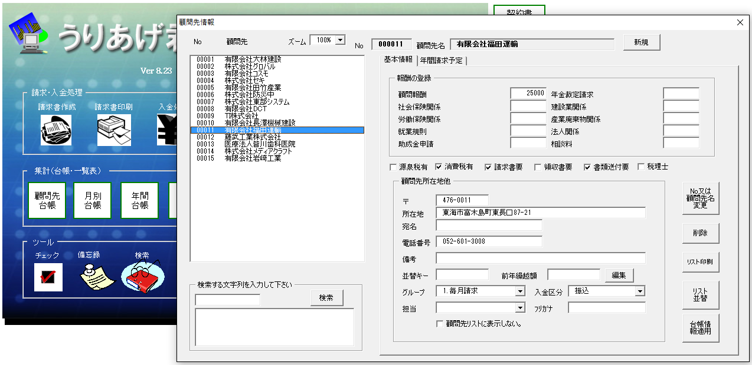Click the search string input box
This screenshot has width=752, height=365.
pos(228,300)
